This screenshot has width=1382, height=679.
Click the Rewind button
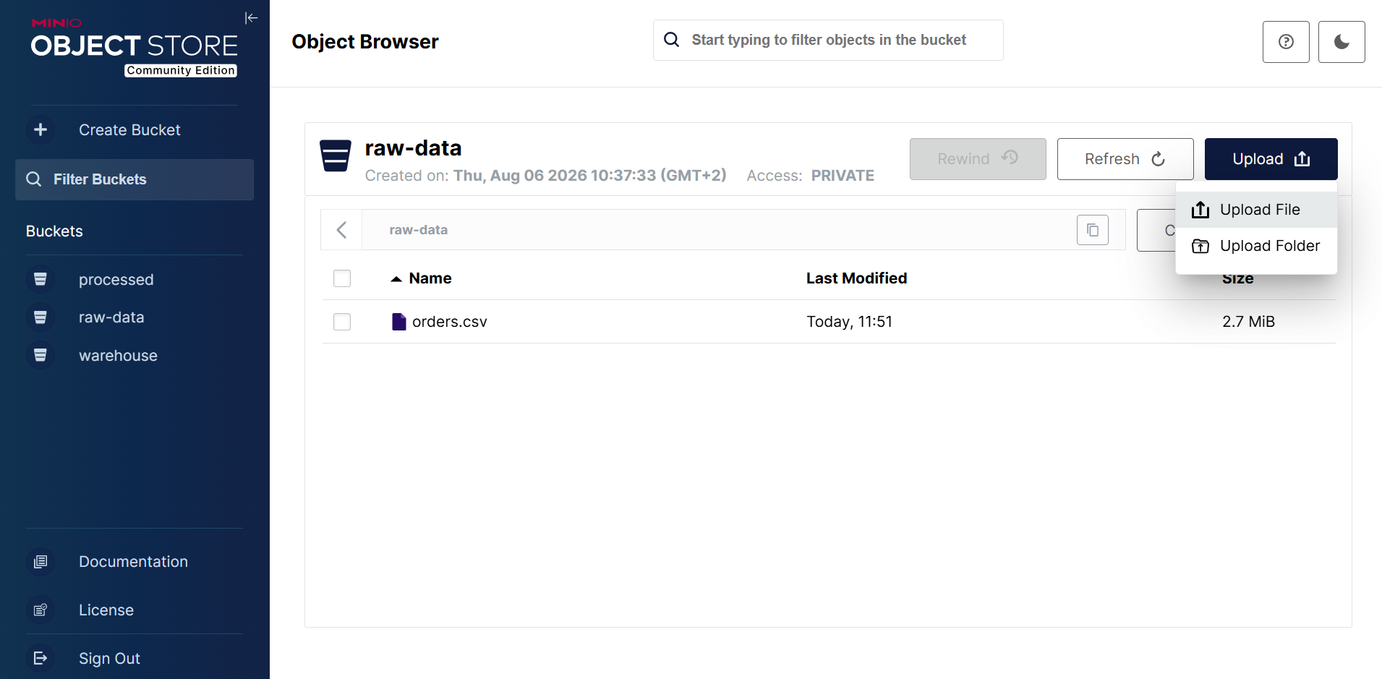[978, 159]
